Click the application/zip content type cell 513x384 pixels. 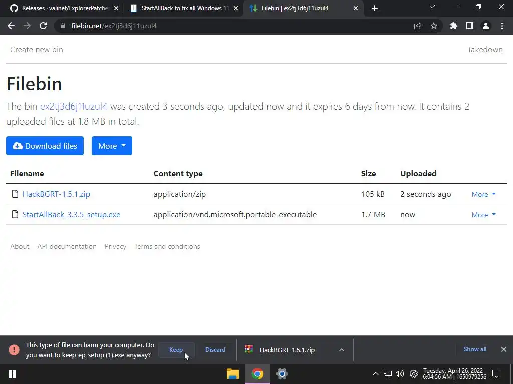tap(180, 194)
